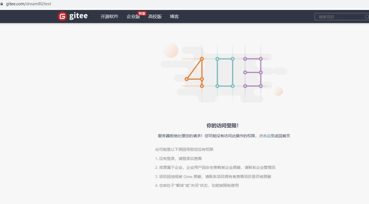This screenshot has width=369, height=204.
Task: Click the 你的访问受限! heading
Action: [x=222, y=125]
